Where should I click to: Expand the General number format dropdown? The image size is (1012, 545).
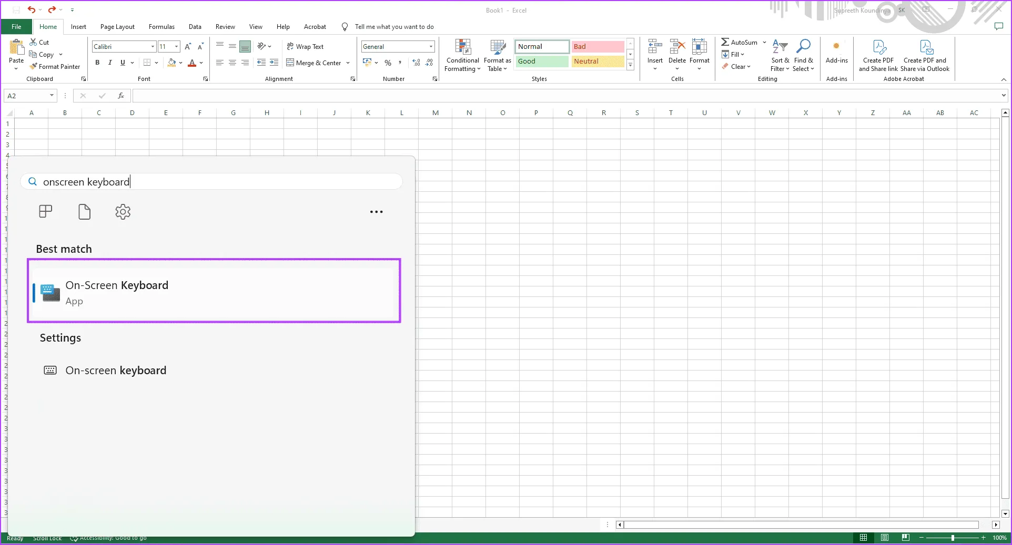[431, 47]
